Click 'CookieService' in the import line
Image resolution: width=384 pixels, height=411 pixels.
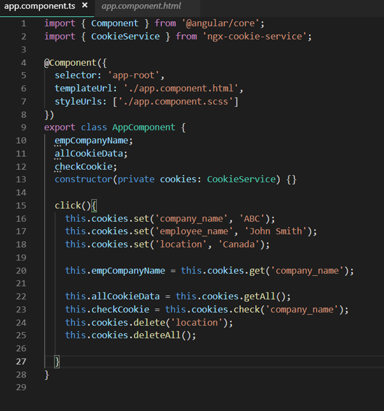[x=125, y=36]
